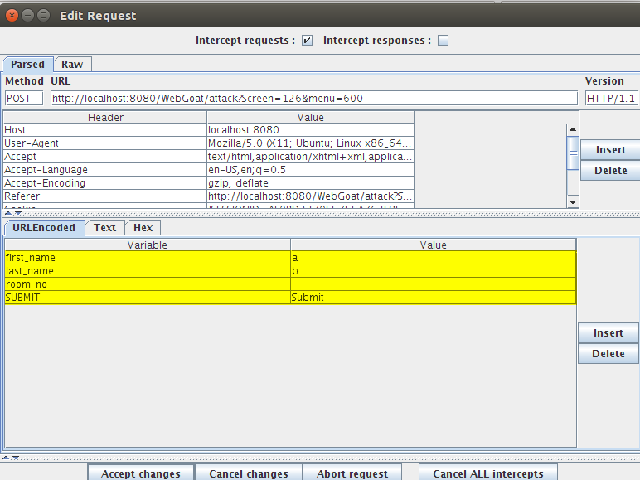The width and height of the screenshot is (640, 480).
Task: Click the bottom splitter down arrow
Action: (16, 458)
